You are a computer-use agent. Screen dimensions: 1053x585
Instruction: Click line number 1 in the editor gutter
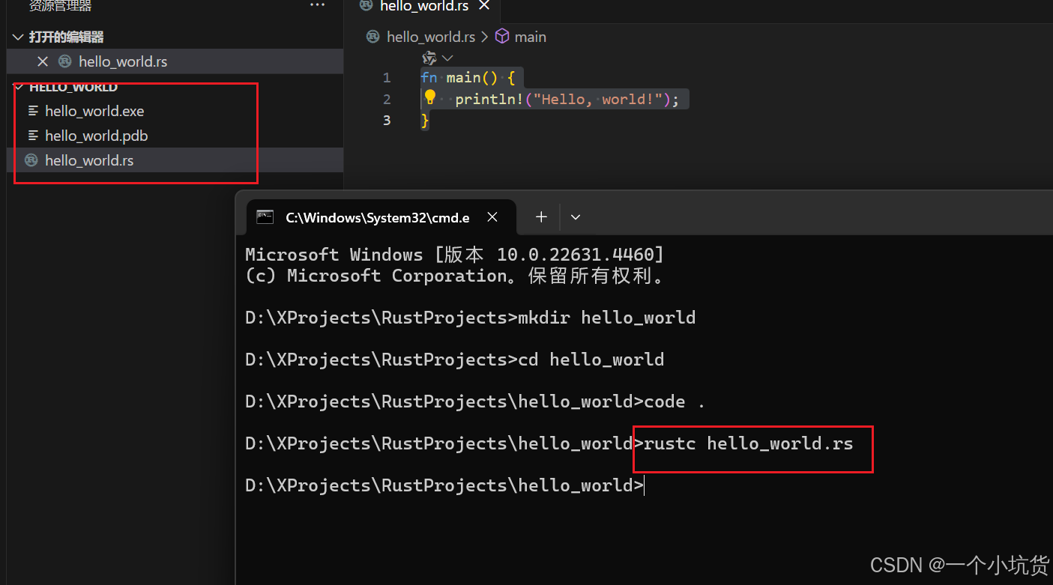pyautogui.click(x=387, y=78)
